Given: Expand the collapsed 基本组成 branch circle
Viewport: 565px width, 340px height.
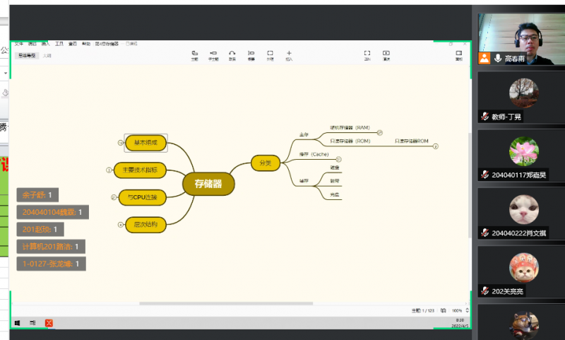Looking at the screenshot, I should click(121, 143).
